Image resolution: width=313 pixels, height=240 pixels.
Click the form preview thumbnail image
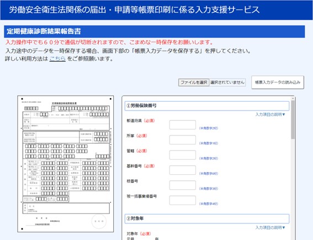click(66, 164)
